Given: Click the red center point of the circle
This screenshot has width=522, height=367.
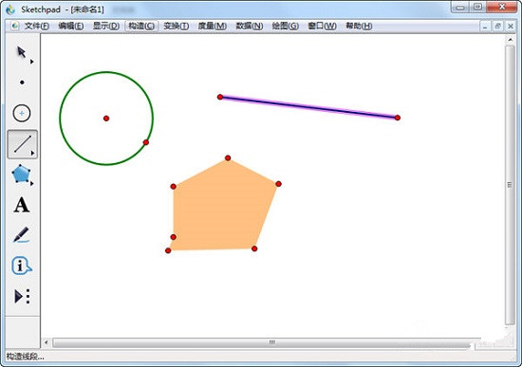Looking at the screenshot, I should coord(106,119).
